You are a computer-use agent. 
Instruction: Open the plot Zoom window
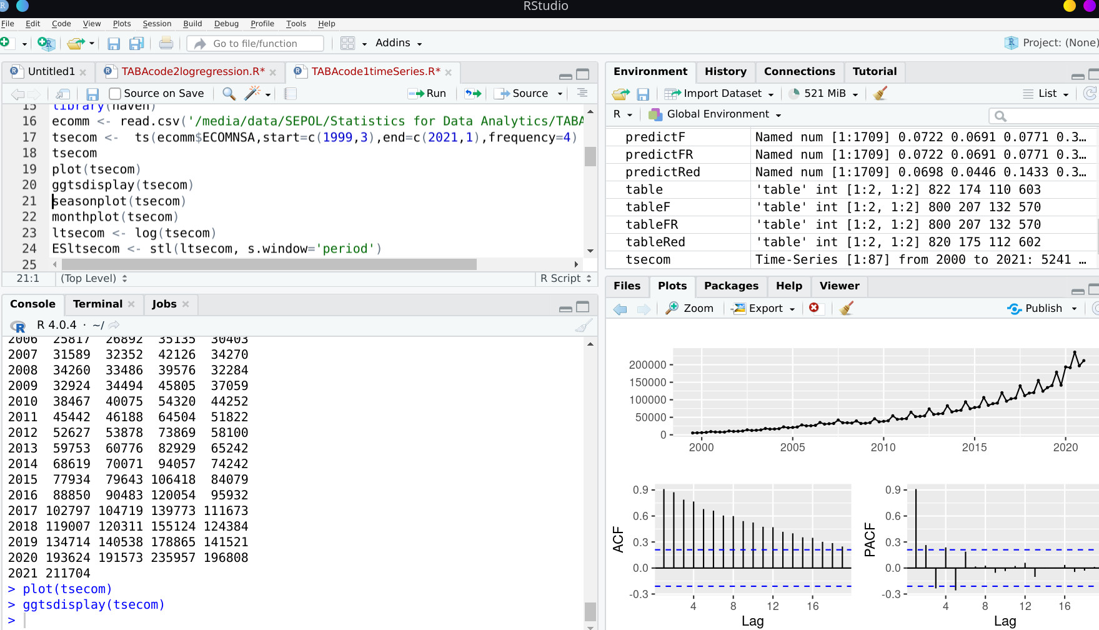pos(690,308)
